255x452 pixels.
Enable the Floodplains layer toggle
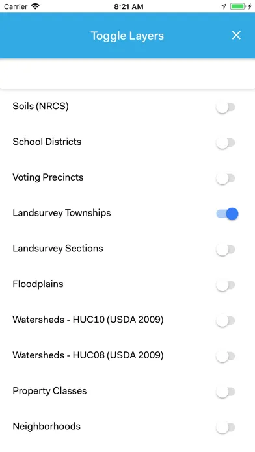(226, 285)
